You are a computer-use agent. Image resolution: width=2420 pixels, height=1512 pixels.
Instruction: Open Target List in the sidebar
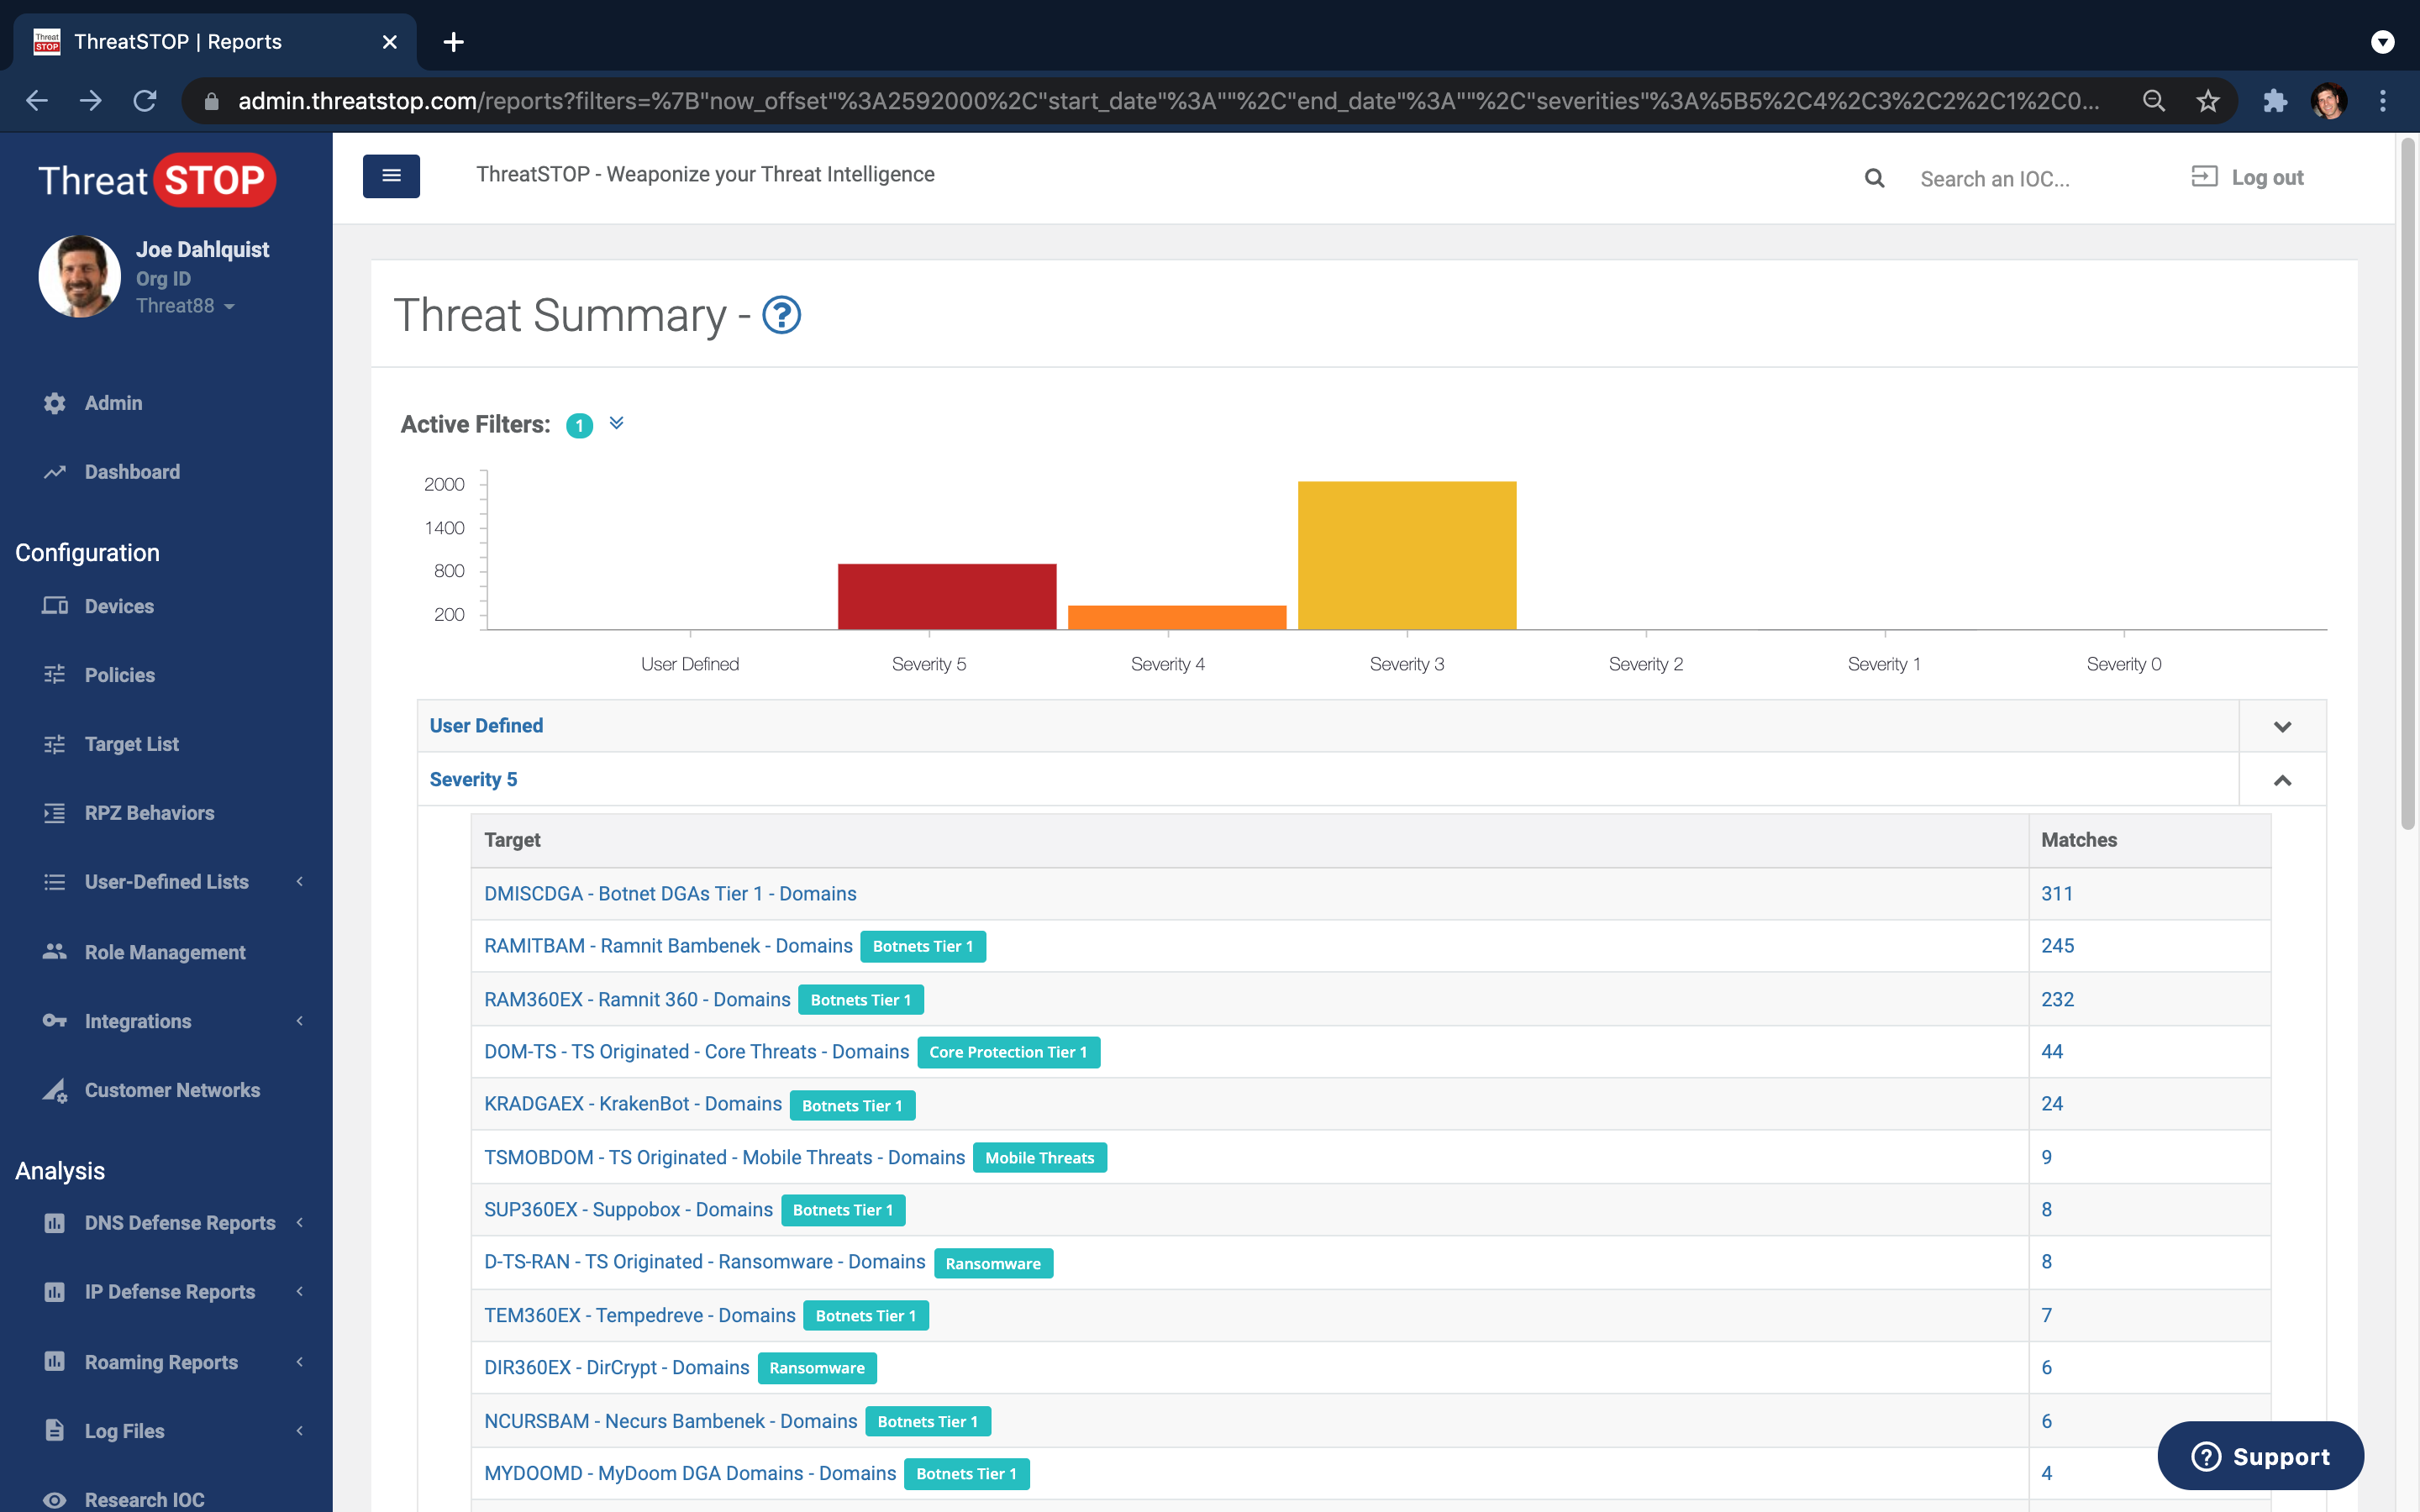click(132, 744)
